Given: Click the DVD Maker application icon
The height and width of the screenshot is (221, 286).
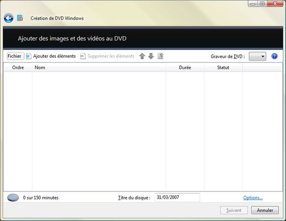Looking at the screenshot, I should click(20, 18).
